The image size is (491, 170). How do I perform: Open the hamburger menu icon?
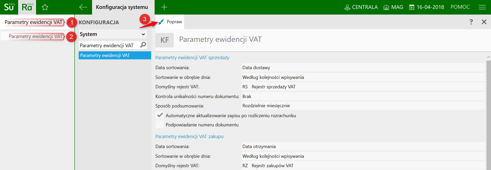click(482, 7)
